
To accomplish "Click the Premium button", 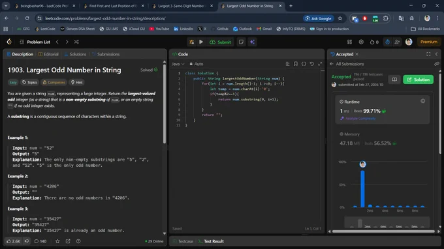I will point(429,42).
